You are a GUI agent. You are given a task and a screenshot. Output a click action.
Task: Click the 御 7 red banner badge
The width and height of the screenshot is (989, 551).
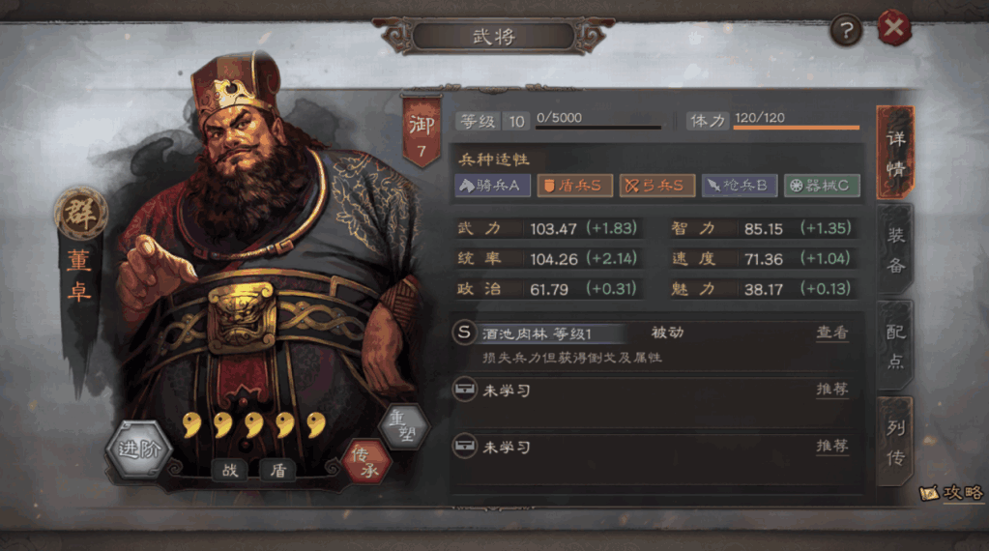tap(422, 132)
